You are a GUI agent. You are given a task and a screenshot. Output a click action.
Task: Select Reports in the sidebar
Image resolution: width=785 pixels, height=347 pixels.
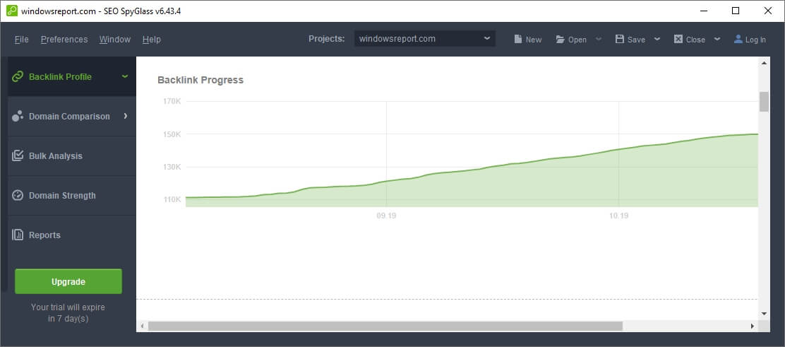(x=71, y=235)
